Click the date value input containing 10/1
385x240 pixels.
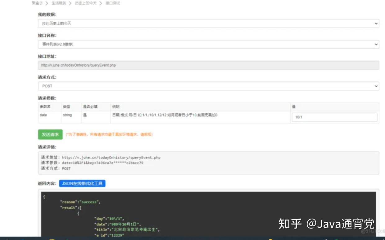[x=335, y=117]
